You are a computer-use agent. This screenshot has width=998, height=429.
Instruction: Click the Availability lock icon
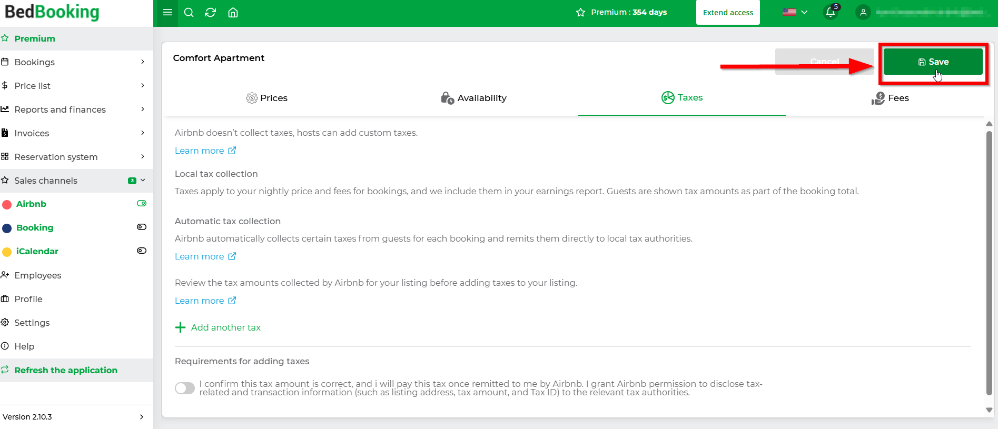click(x=448, y=98)
